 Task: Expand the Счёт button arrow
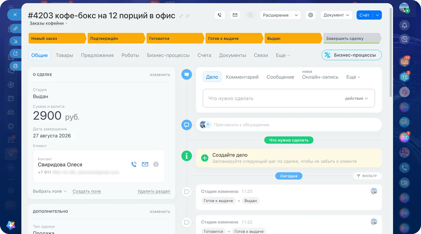pyautogui.click(x=377, y=15)
